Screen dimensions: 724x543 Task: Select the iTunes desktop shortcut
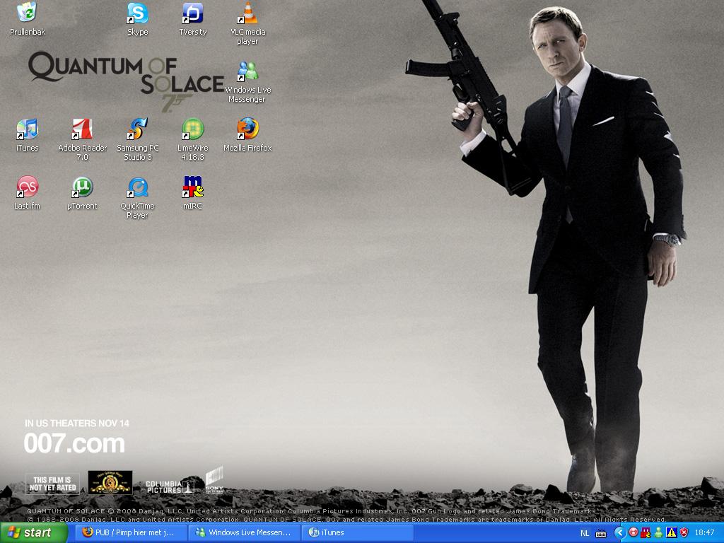[28, 135]
